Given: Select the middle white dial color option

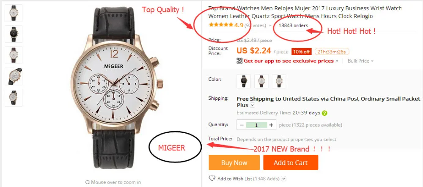Looking at the screenshot, I should 261,81.
